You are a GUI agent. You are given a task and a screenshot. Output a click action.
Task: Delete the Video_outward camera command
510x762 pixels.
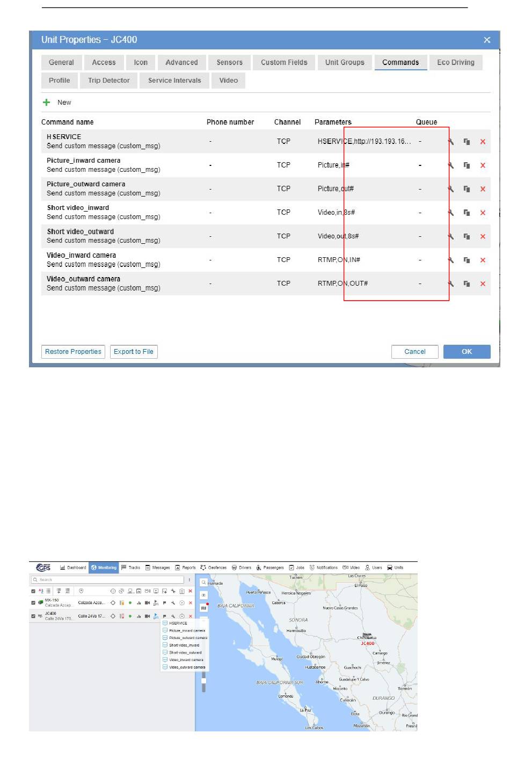pyautogui.click(x=483, y=284)
